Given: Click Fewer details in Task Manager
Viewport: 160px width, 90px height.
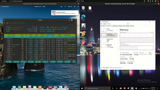Looking at the screenshot, I should click(105, 68).
